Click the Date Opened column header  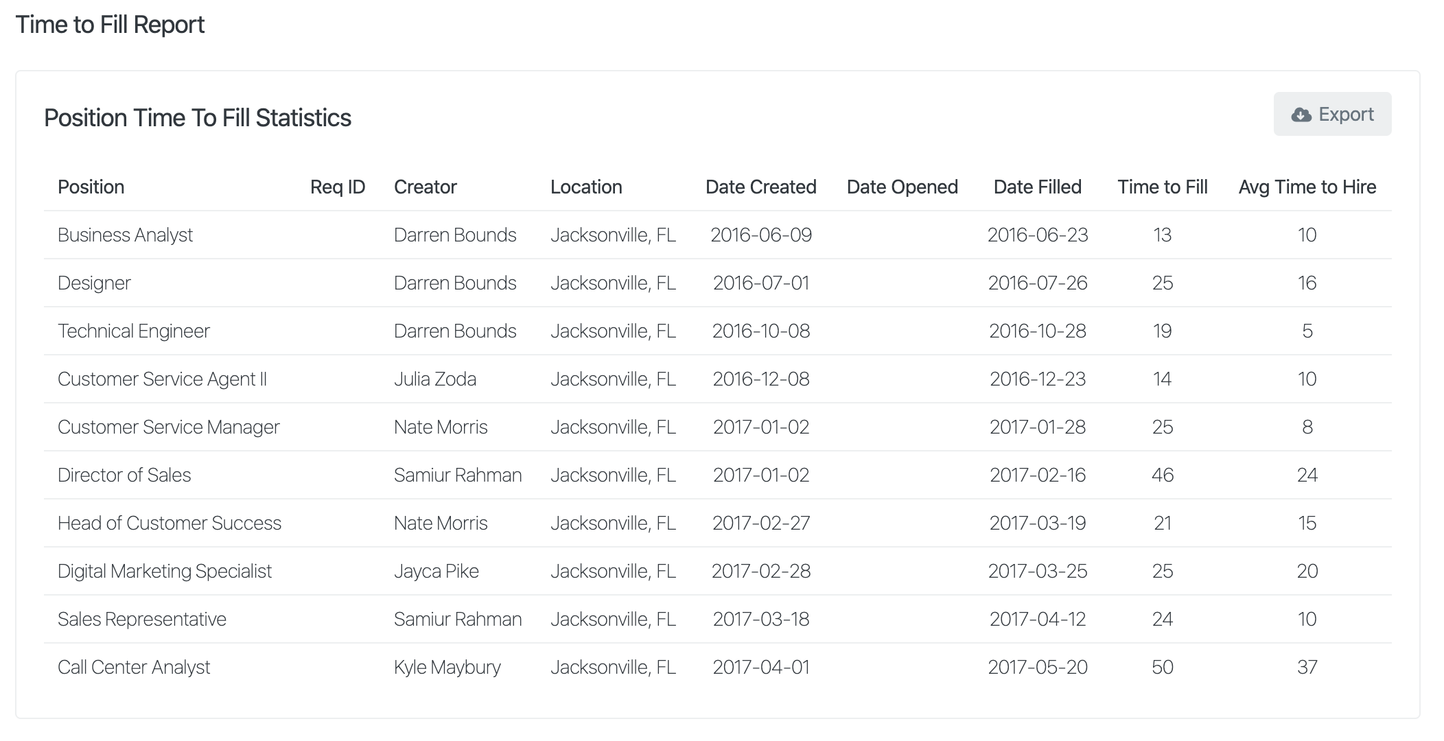tap(902, 187)
